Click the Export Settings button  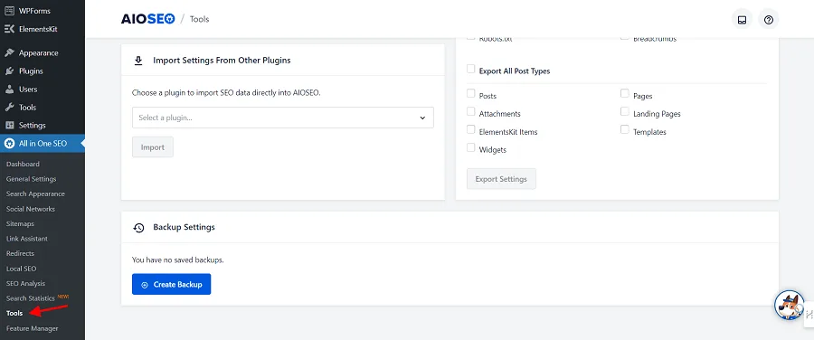tap(501, 179)
